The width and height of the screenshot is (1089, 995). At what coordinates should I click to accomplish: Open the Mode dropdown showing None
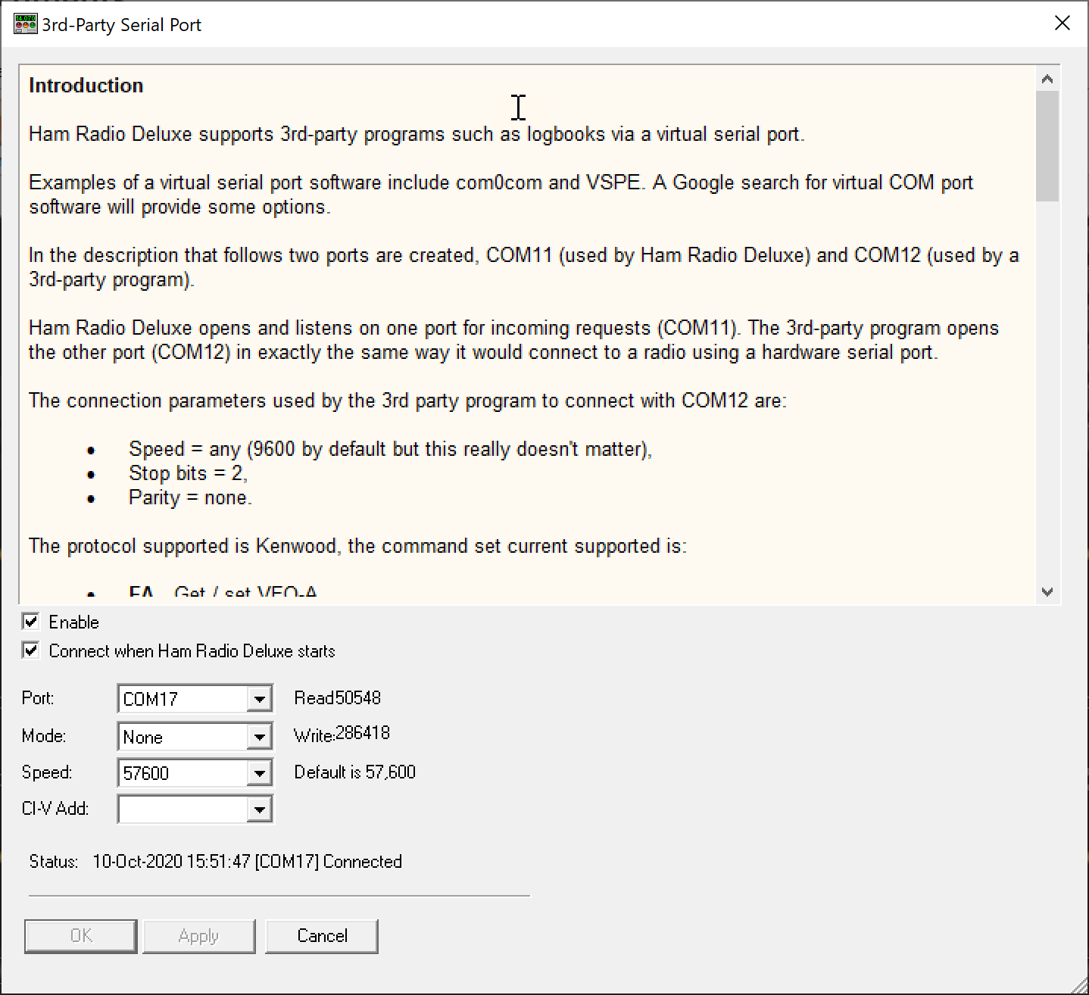[259, 735]
